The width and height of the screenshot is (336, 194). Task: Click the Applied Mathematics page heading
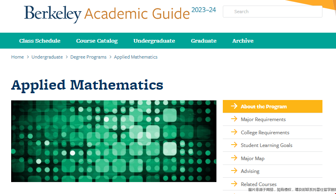point(87,85)
